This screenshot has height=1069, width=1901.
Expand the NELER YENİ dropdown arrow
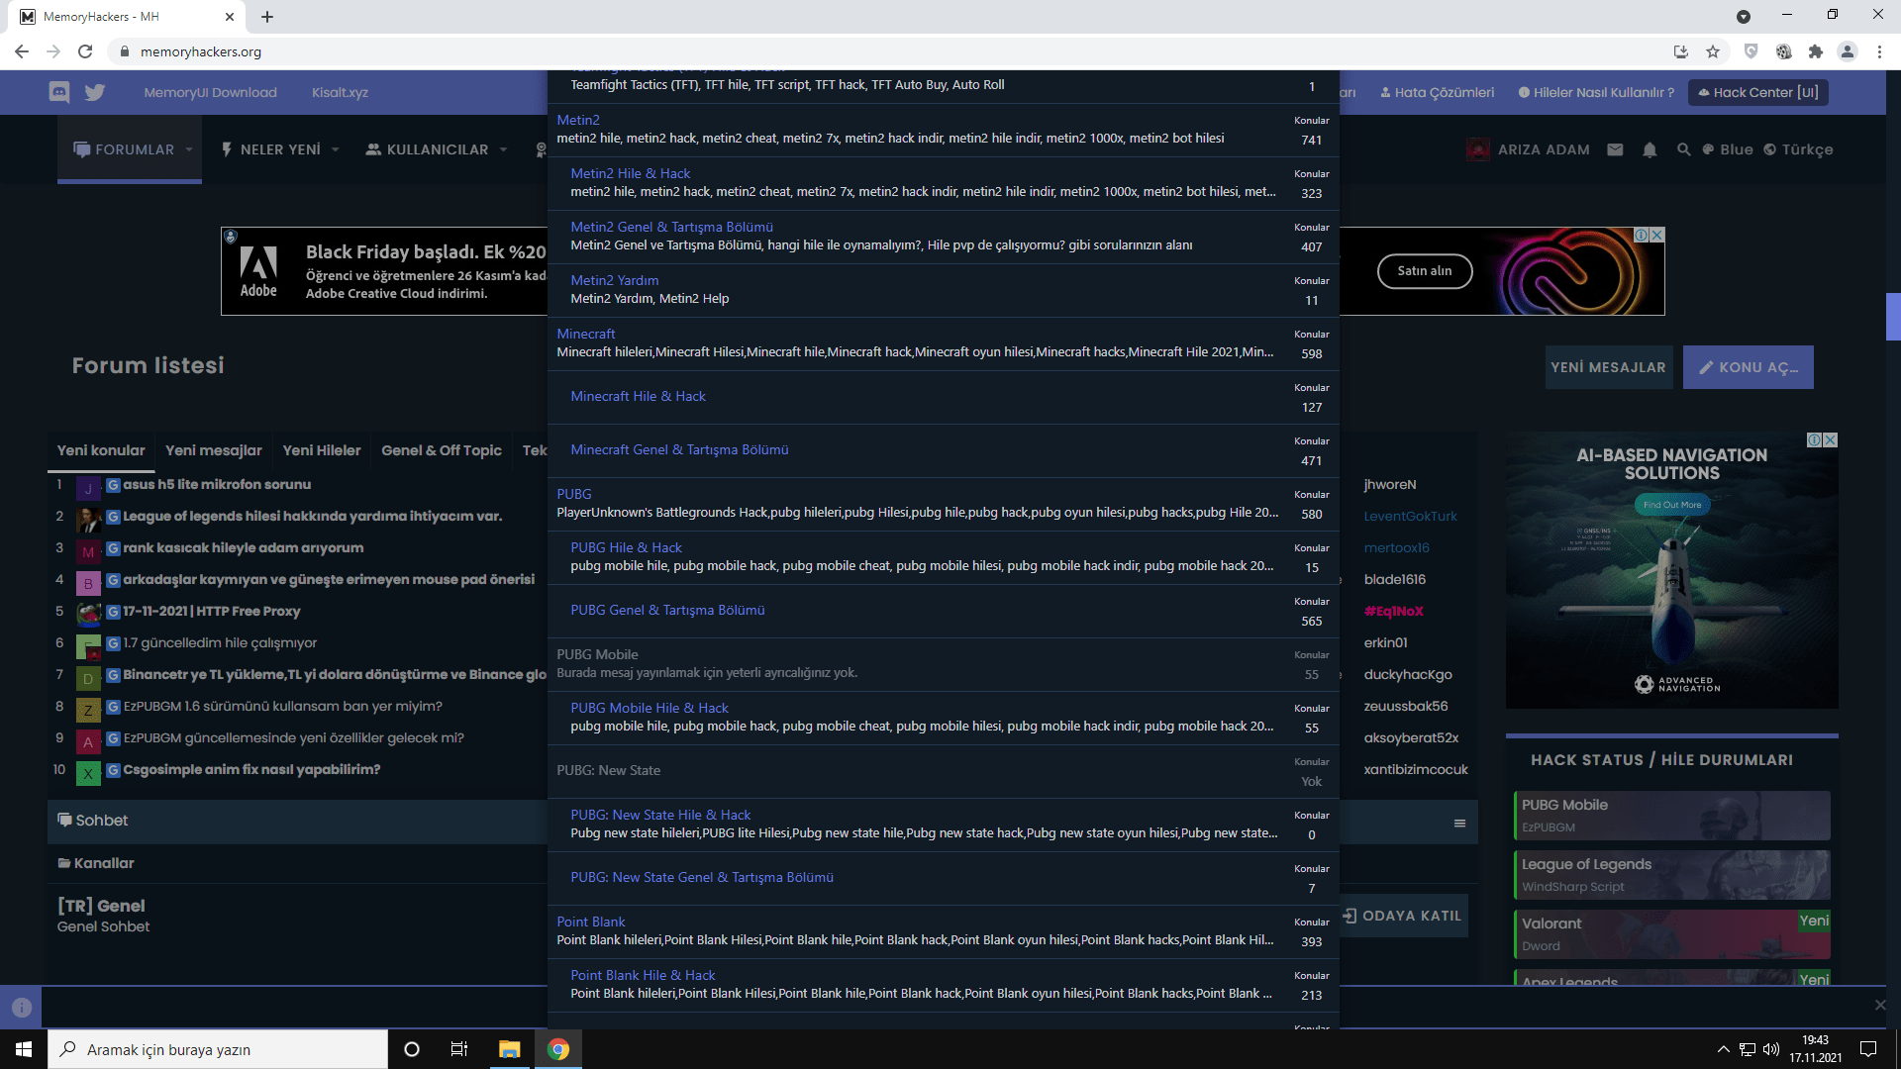336,149
